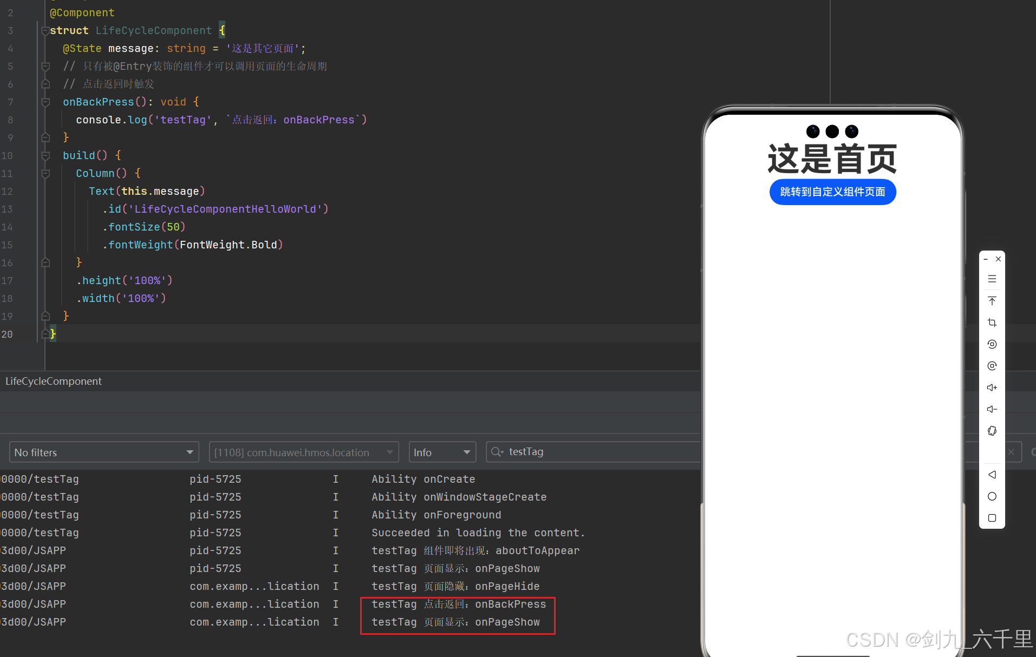Close the emulator toolbar panel

pos(999,259)
